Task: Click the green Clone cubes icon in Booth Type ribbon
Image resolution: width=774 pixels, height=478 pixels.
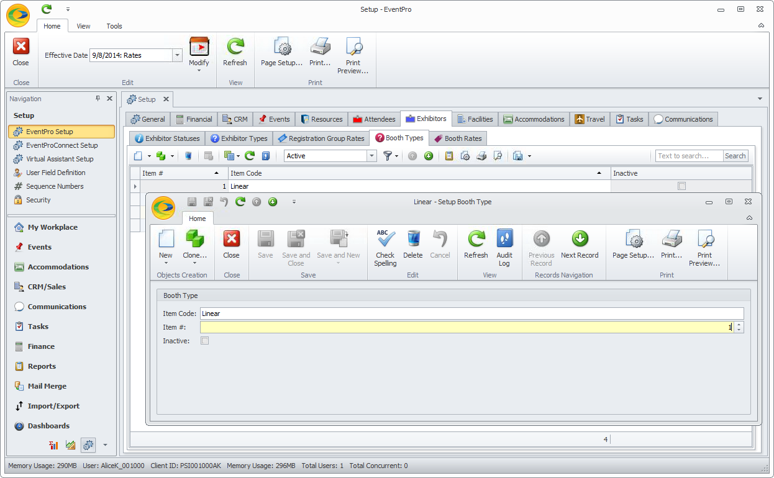Action: tap(194, 239)
